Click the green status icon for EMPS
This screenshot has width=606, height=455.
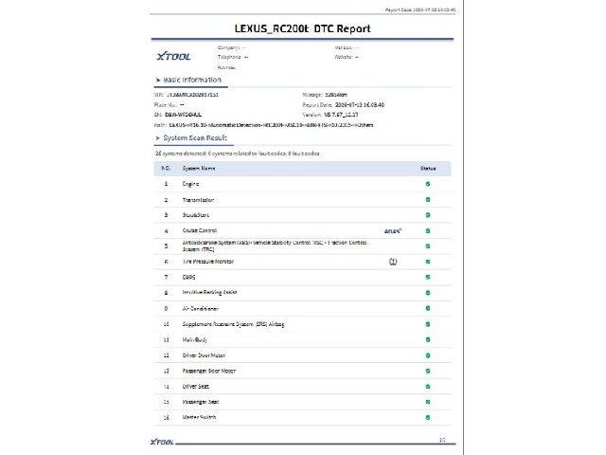coord(428,277)
